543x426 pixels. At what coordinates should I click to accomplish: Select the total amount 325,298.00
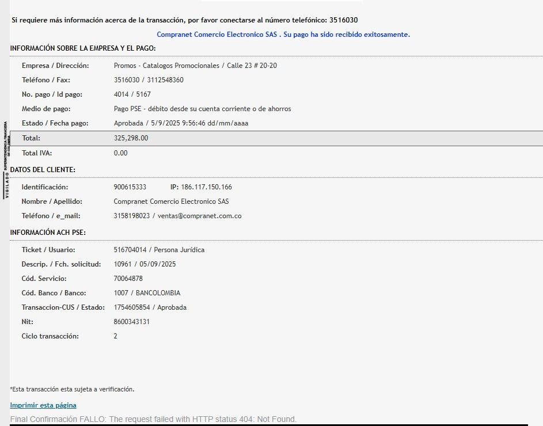click(x=131, y=138)
